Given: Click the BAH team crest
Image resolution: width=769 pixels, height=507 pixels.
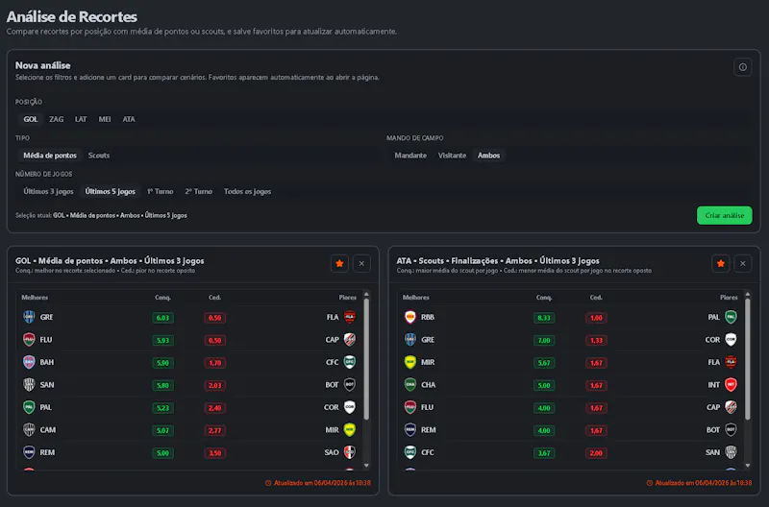Looking at the screenshot, I should 29,362.
